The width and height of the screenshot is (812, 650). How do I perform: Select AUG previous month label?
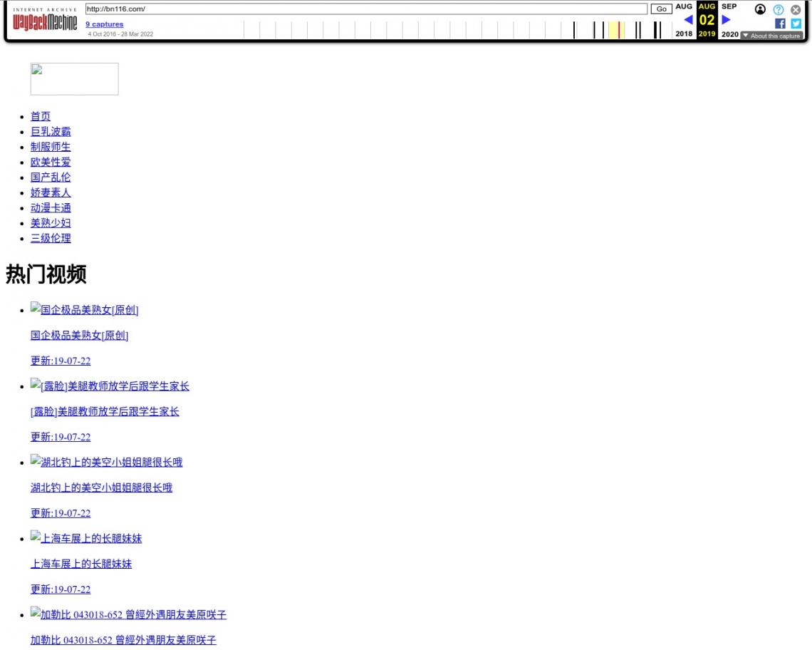tap(684, 6)
